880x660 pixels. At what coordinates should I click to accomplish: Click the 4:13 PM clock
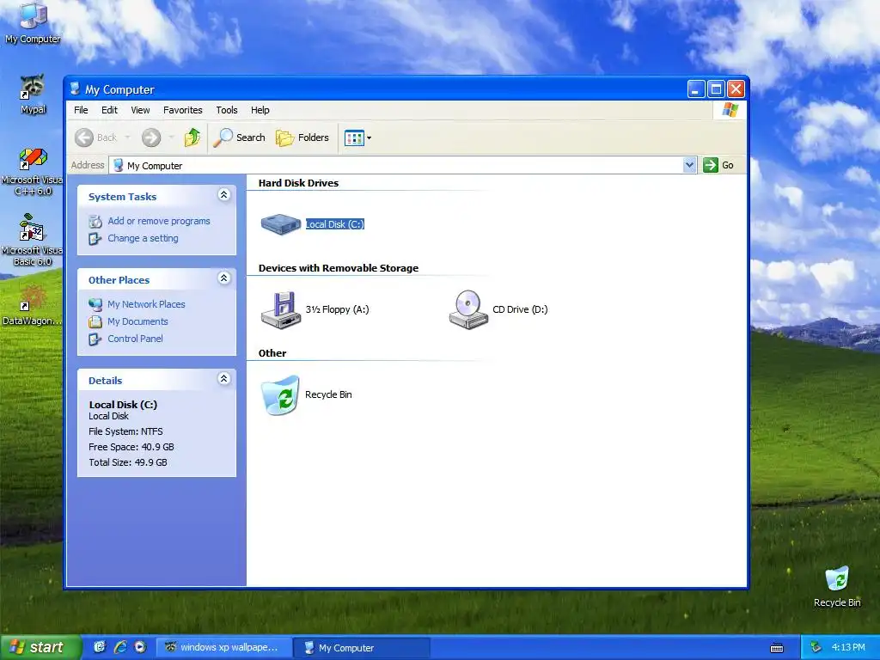[x=848, y=648]
